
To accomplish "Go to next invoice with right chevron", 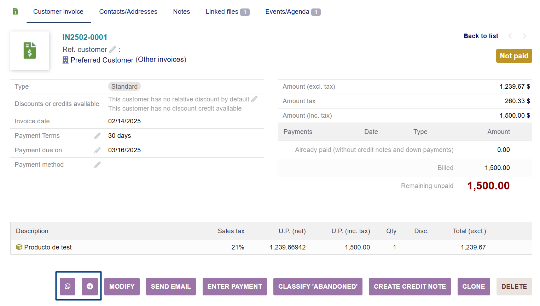I will (524, 36).
